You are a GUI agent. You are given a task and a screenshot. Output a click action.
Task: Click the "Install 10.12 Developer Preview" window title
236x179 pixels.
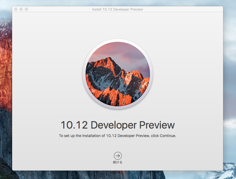[x=117, y=9]
